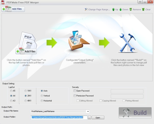Open Change Page Range settings
Screen dimensions: 154x124
point(98,9)
